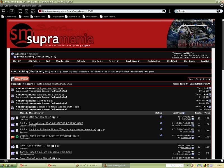The height and width of the screenshot is (168, 224).
Task: Open Welcome to a new era! announcement
Action: pyautogui.click(x=50, y=95)
